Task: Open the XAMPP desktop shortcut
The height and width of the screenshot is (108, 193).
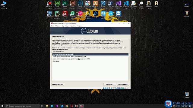Action: pyautogui.click(x=95, y=5)
